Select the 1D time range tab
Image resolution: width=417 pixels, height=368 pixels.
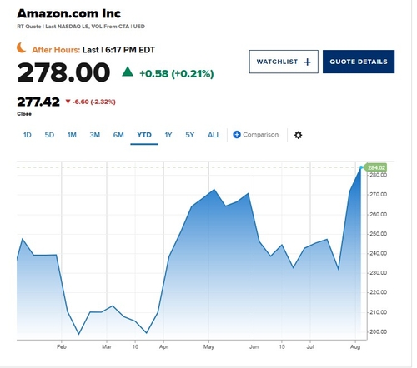point(28,135)
